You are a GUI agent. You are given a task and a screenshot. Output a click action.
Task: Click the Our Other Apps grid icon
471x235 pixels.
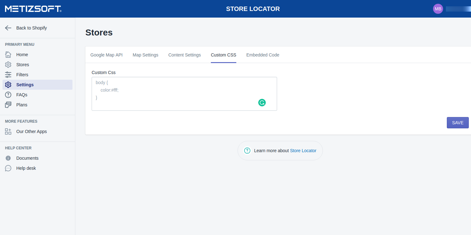(x=8, y=131)
